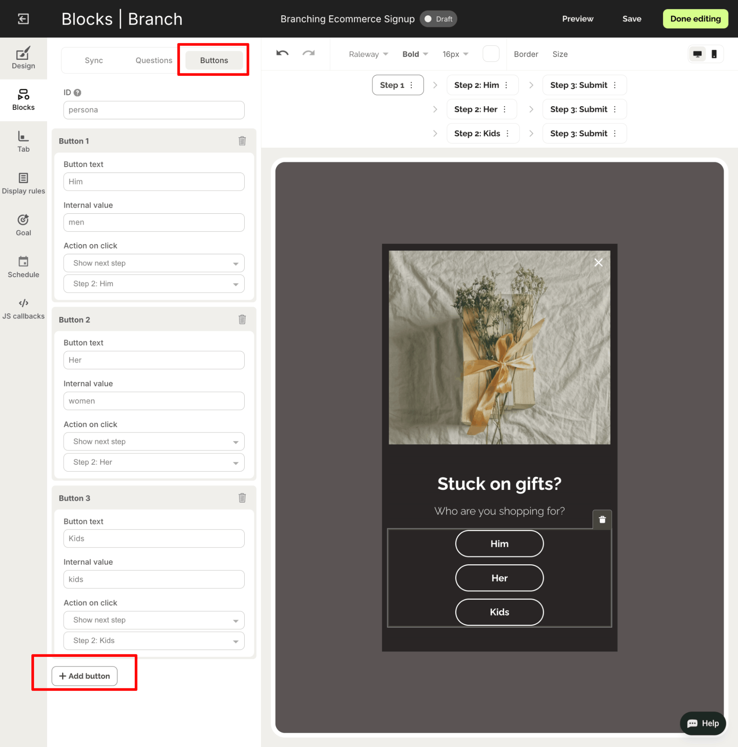Click the undo arrow icon
The height and width of the screenshot is (747, 738).
[x=282, y=53]
